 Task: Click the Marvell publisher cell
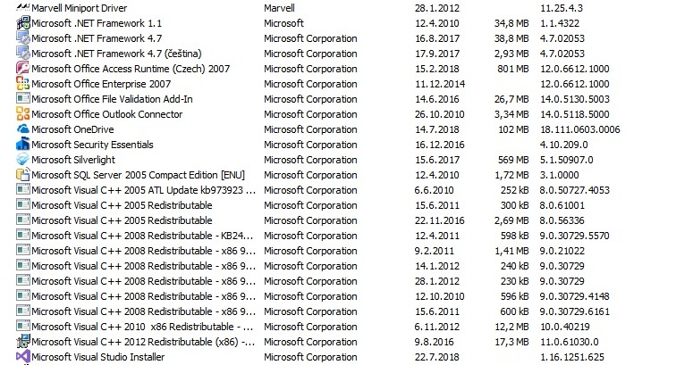tap(281, 8)
